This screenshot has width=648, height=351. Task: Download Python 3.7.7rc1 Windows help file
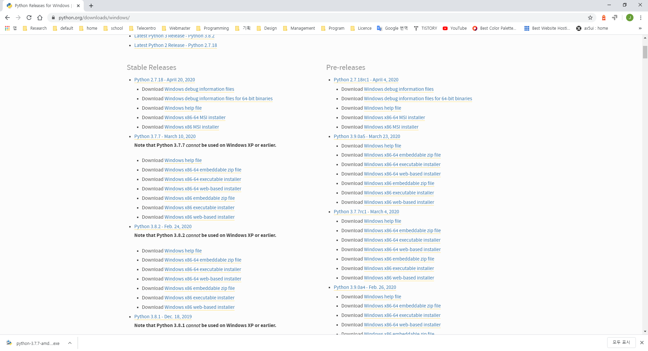[382, 221]
